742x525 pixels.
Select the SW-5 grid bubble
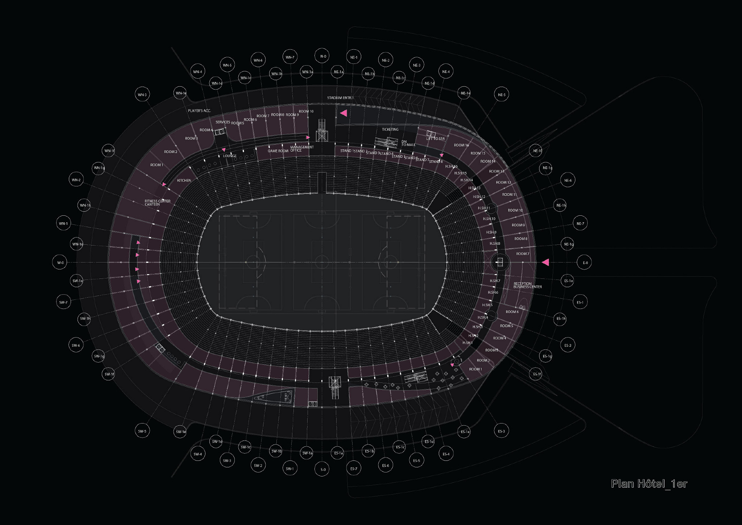pyautogui.click(x=142, y=431)
